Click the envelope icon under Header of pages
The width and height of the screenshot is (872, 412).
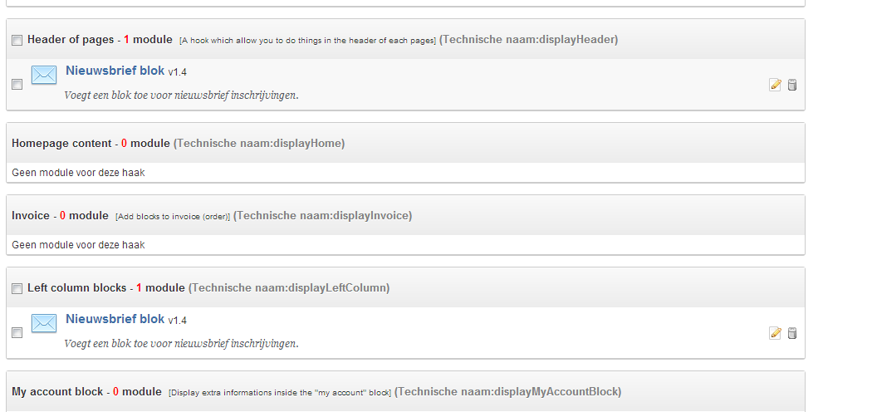click(x=44, y=76)
